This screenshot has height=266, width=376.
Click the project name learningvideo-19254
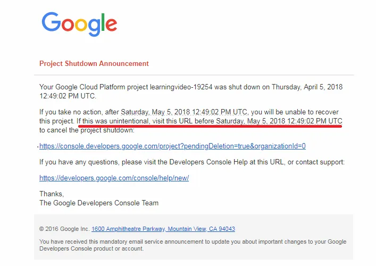coord(181,87)
